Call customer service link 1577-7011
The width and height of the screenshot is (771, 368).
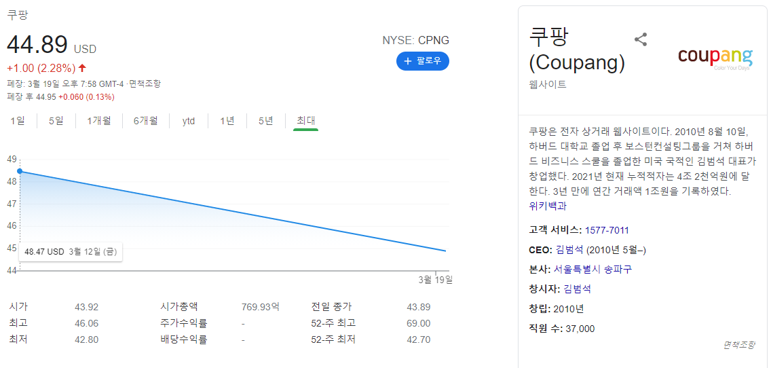tap(607, 230)
